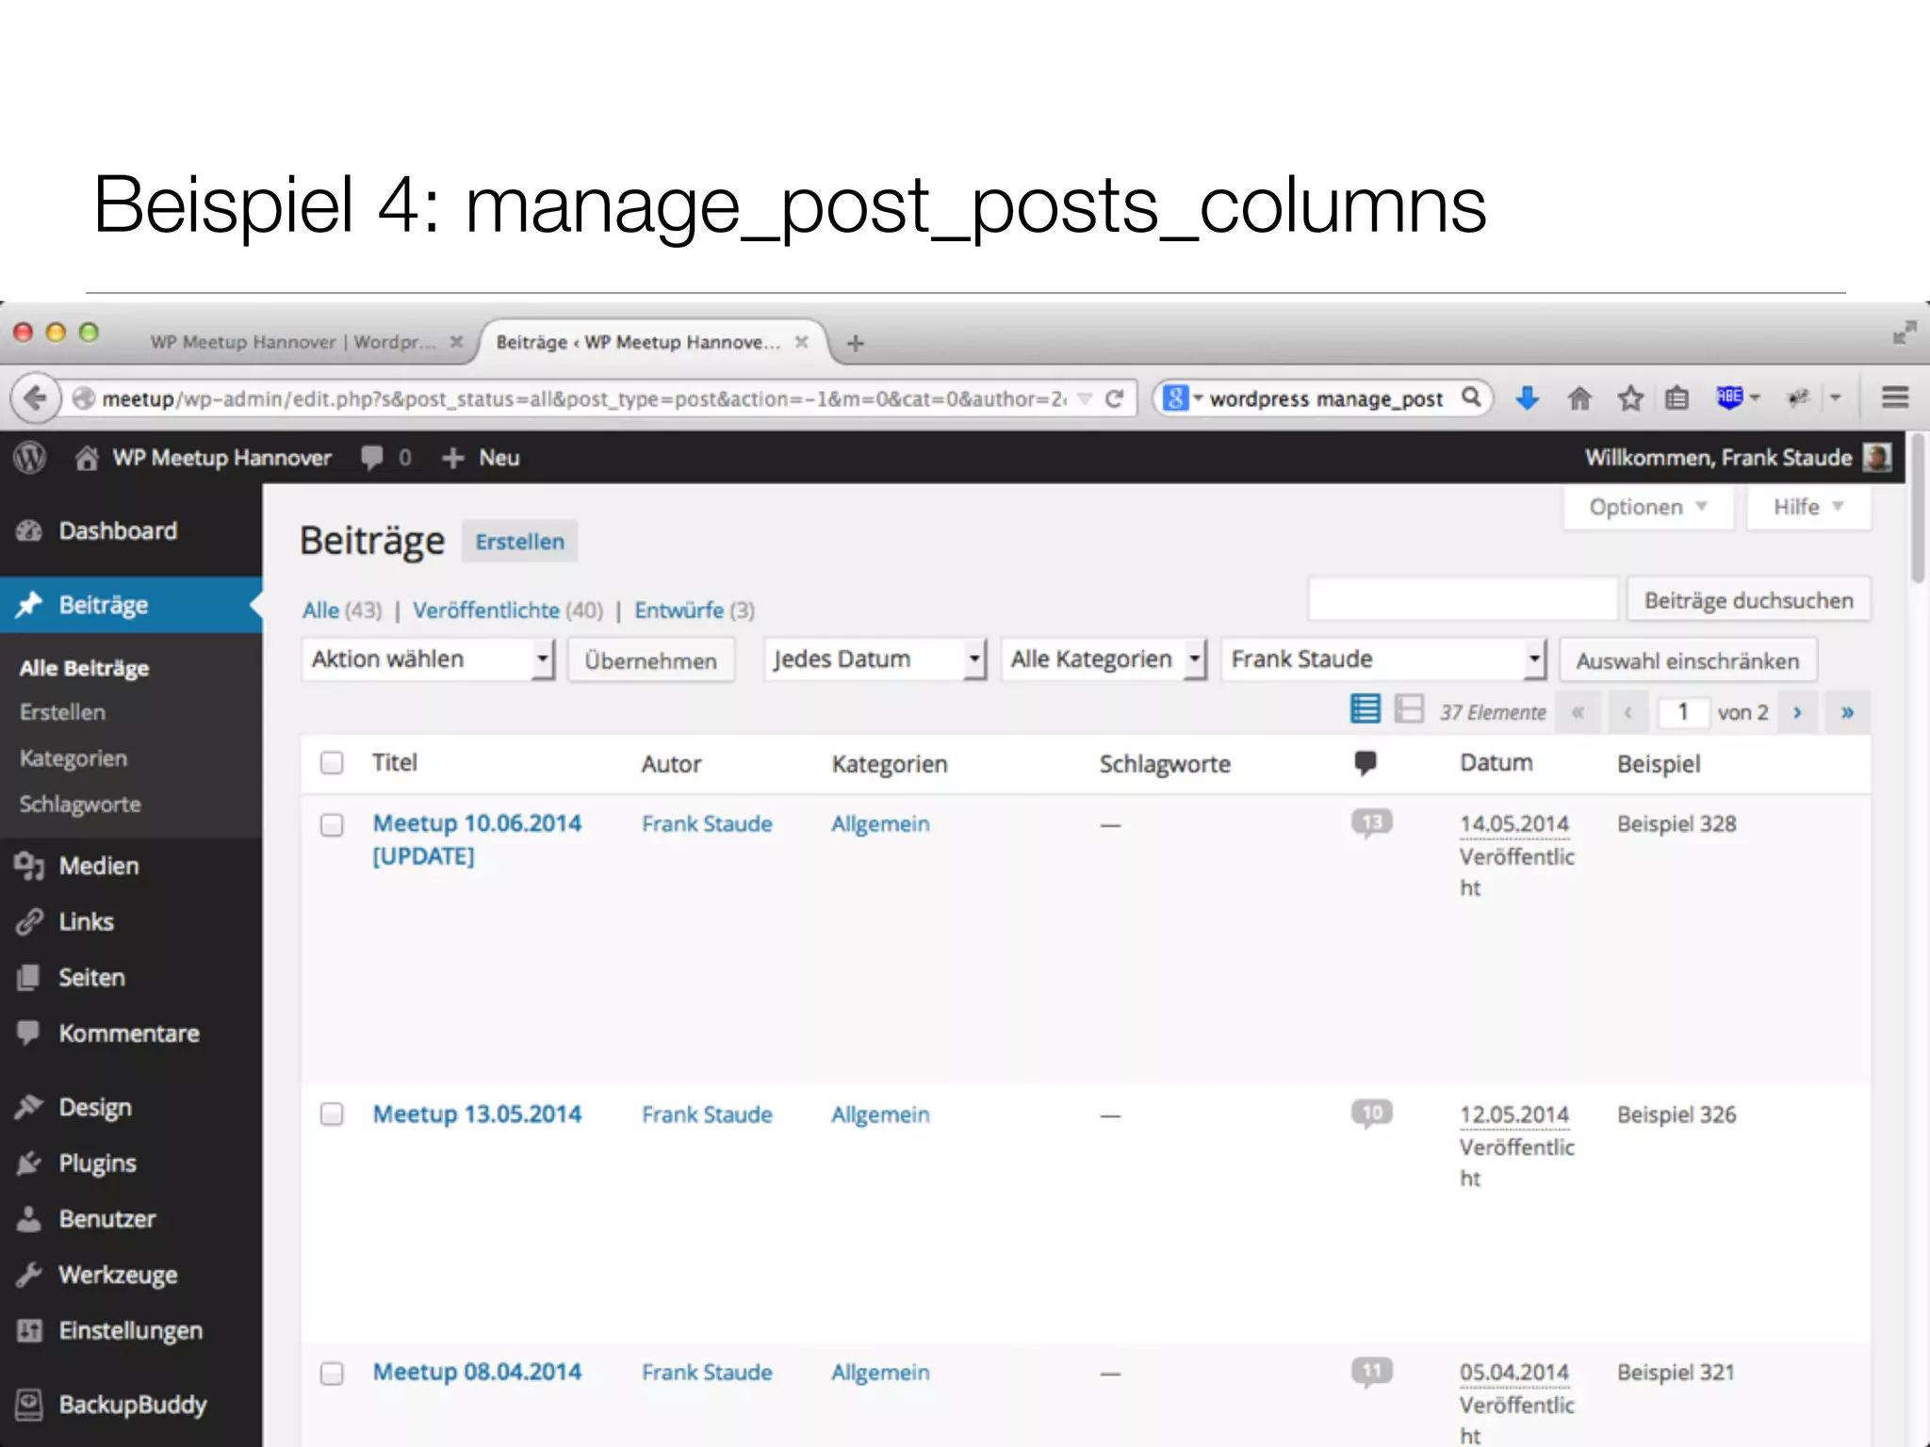This screenshot has width=1930, height=1447.
Task: Click the current page number field
Action: click(x=1682, y=712)
